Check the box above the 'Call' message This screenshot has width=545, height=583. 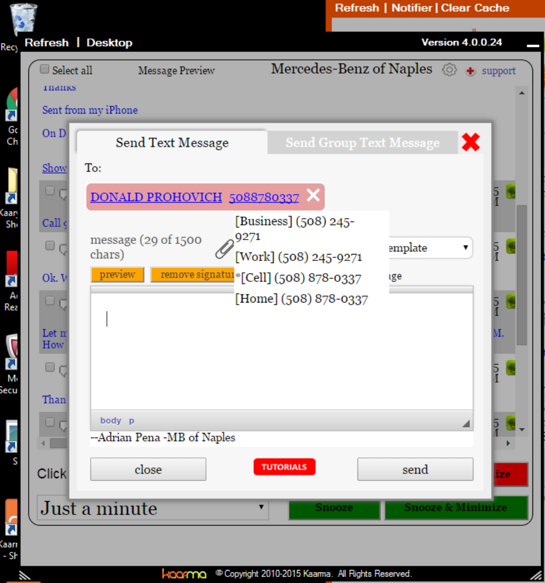pyautogui.click(x=50, y=190)
